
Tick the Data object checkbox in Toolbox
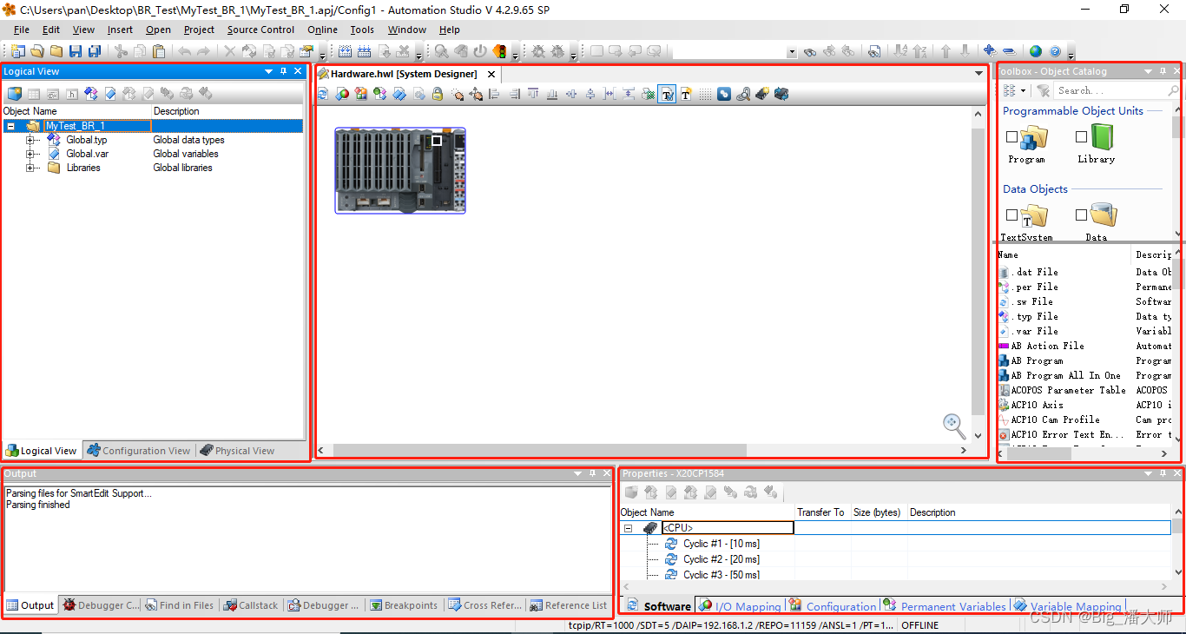pyautogui.click(x=1081, y=215)
